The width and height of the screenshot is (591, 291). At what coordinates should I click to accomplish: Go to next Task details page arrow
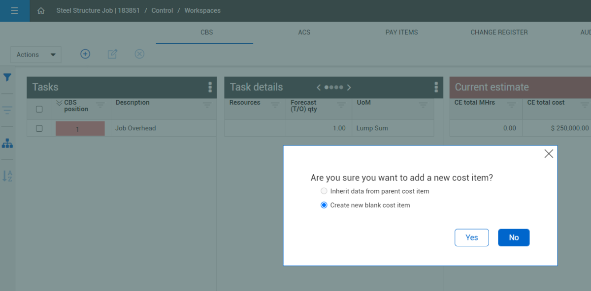tap(349, 87)
